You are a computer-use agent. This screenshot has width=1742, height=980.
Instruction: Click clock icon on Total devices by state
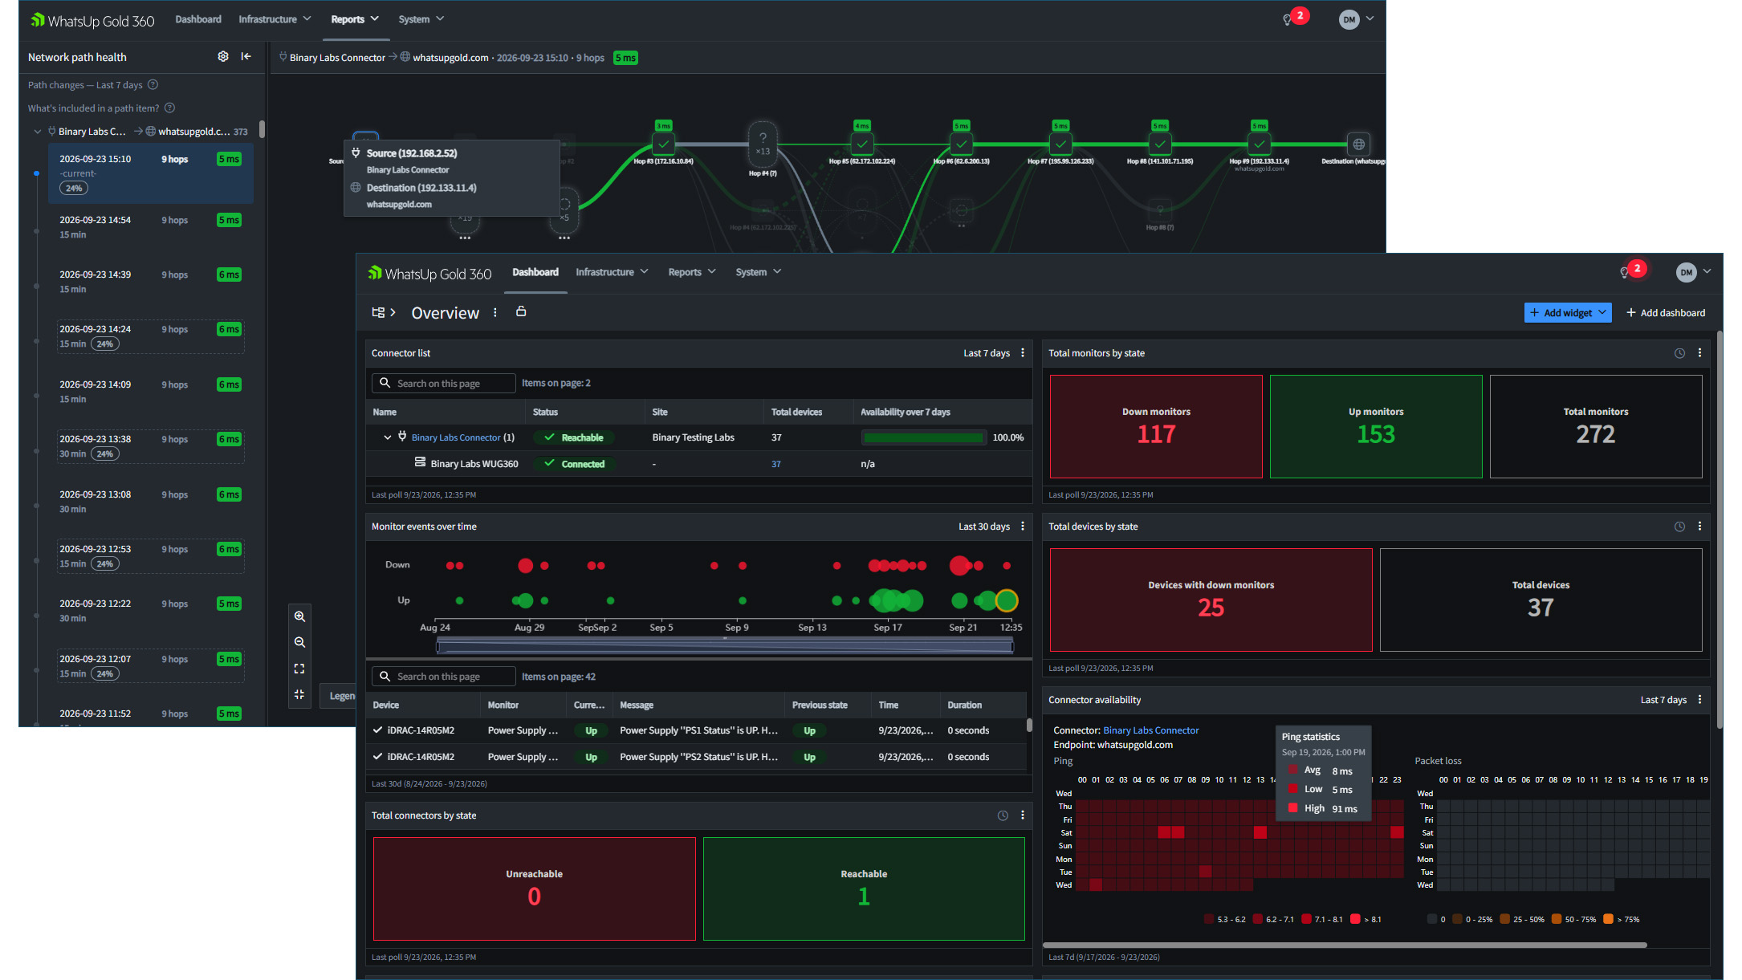pyautogui.click(x=1679, y=527)
